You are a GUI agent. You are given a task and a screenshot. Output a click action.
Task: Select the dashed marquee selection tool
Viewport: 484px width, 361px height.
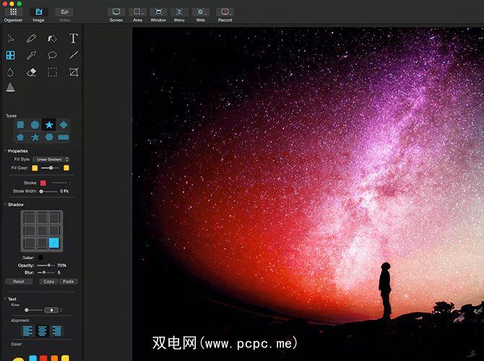point(53,72)
